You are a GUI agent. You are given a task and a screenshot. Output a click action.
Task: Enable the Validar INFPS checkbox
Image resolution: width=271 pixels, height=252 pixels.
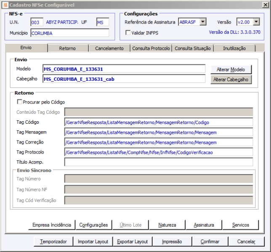(128, 32)
